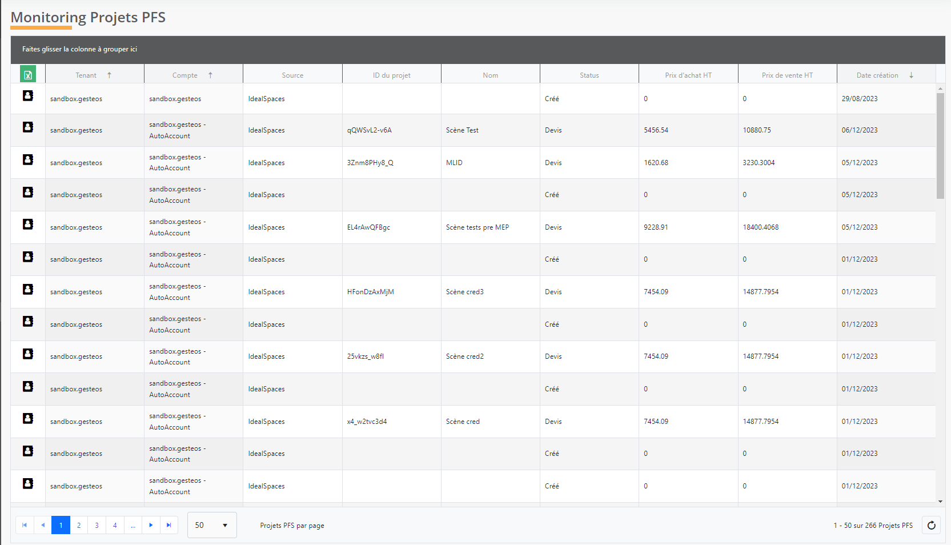Click the user icon in the Scène cred3 row
The width and height of the screenshot is (951, 545).
pyautogui.click(x=28, y=290)
